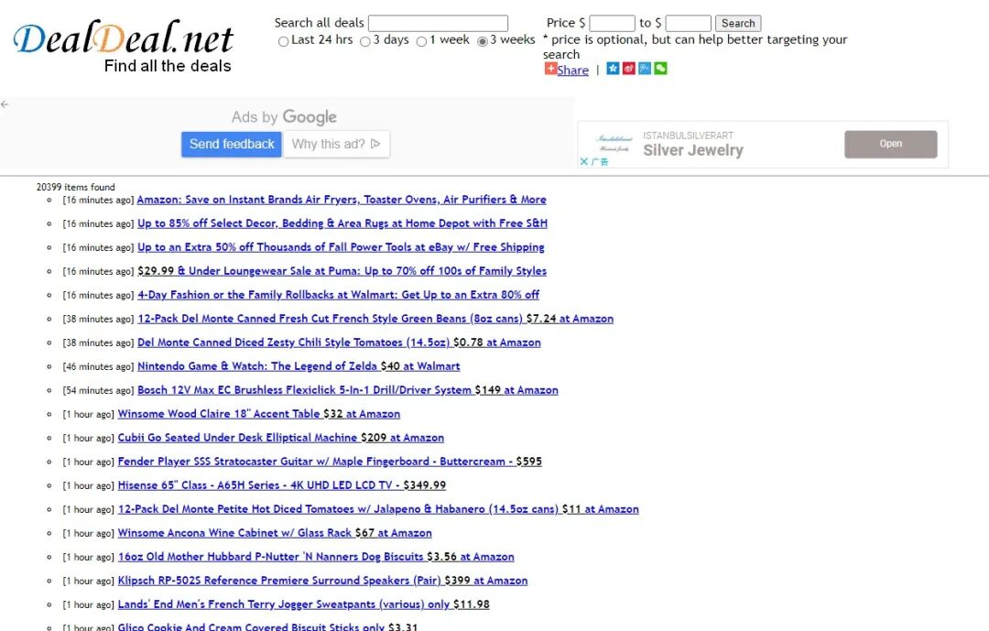Click the Send feedback button
Screen dimensions: 989x631
pyautogui.click(x=232, y=144)
